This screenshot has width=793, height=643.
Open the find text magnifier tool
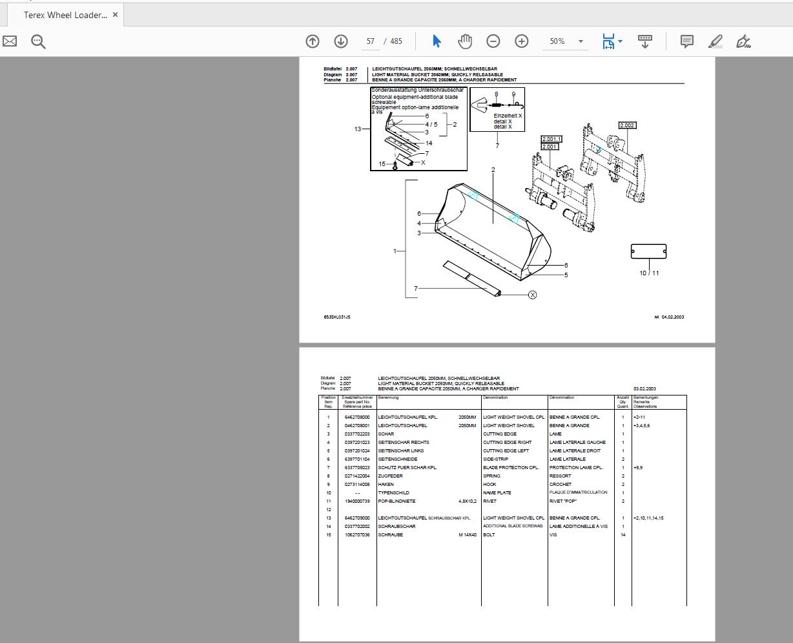coord(38,41)
